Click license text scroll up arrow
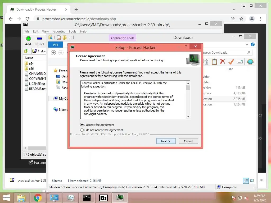This screenshot has width=271, height=203. (188, 83)
